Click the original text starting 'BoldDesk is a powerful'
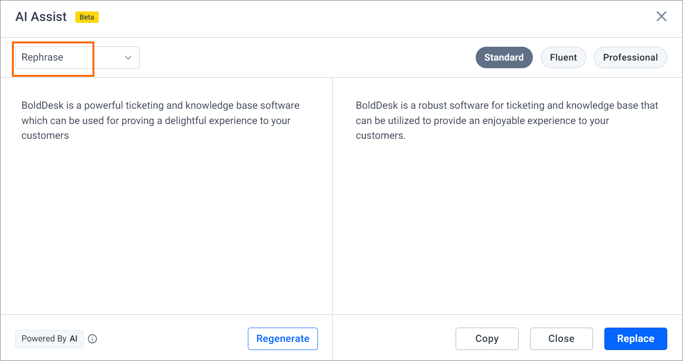The height and width of the screenshot is (361, 683). (161, 120)
